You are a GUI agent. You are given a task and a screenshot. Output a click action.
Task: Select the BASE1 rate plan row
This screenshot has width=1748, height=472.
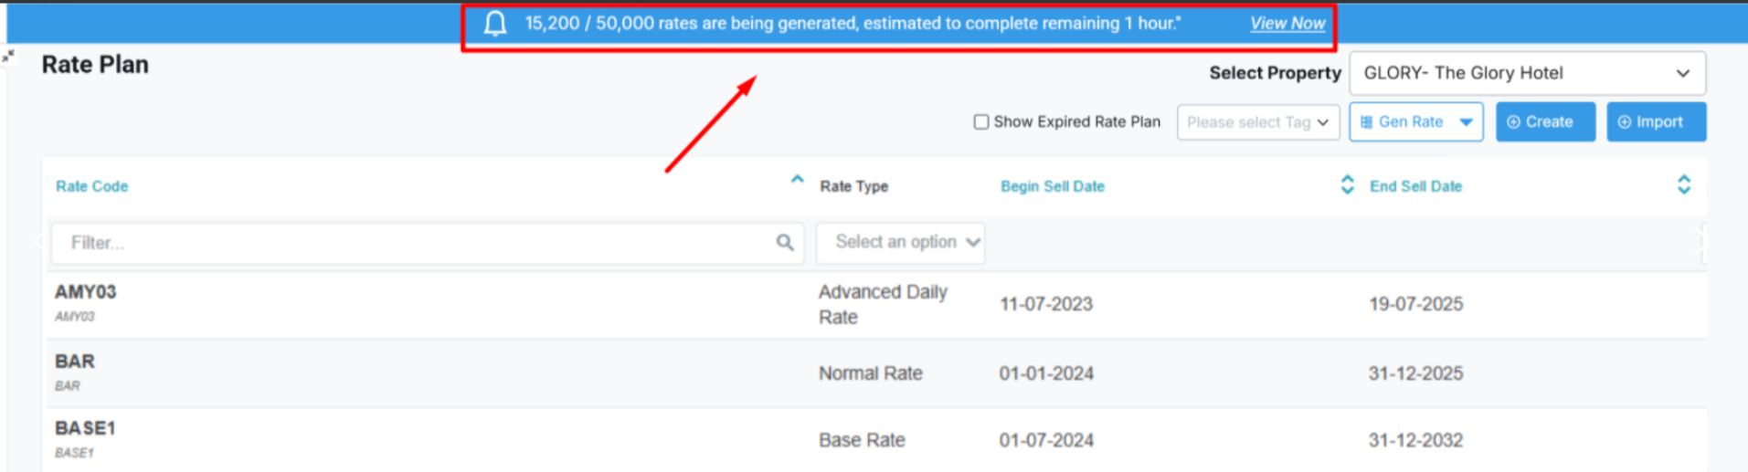[x=85, y=429]
